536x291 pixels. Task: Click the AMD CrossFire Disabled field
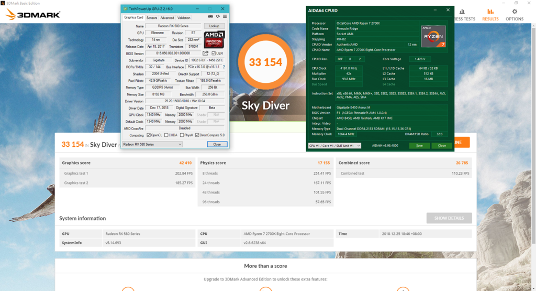pos(185,128)
